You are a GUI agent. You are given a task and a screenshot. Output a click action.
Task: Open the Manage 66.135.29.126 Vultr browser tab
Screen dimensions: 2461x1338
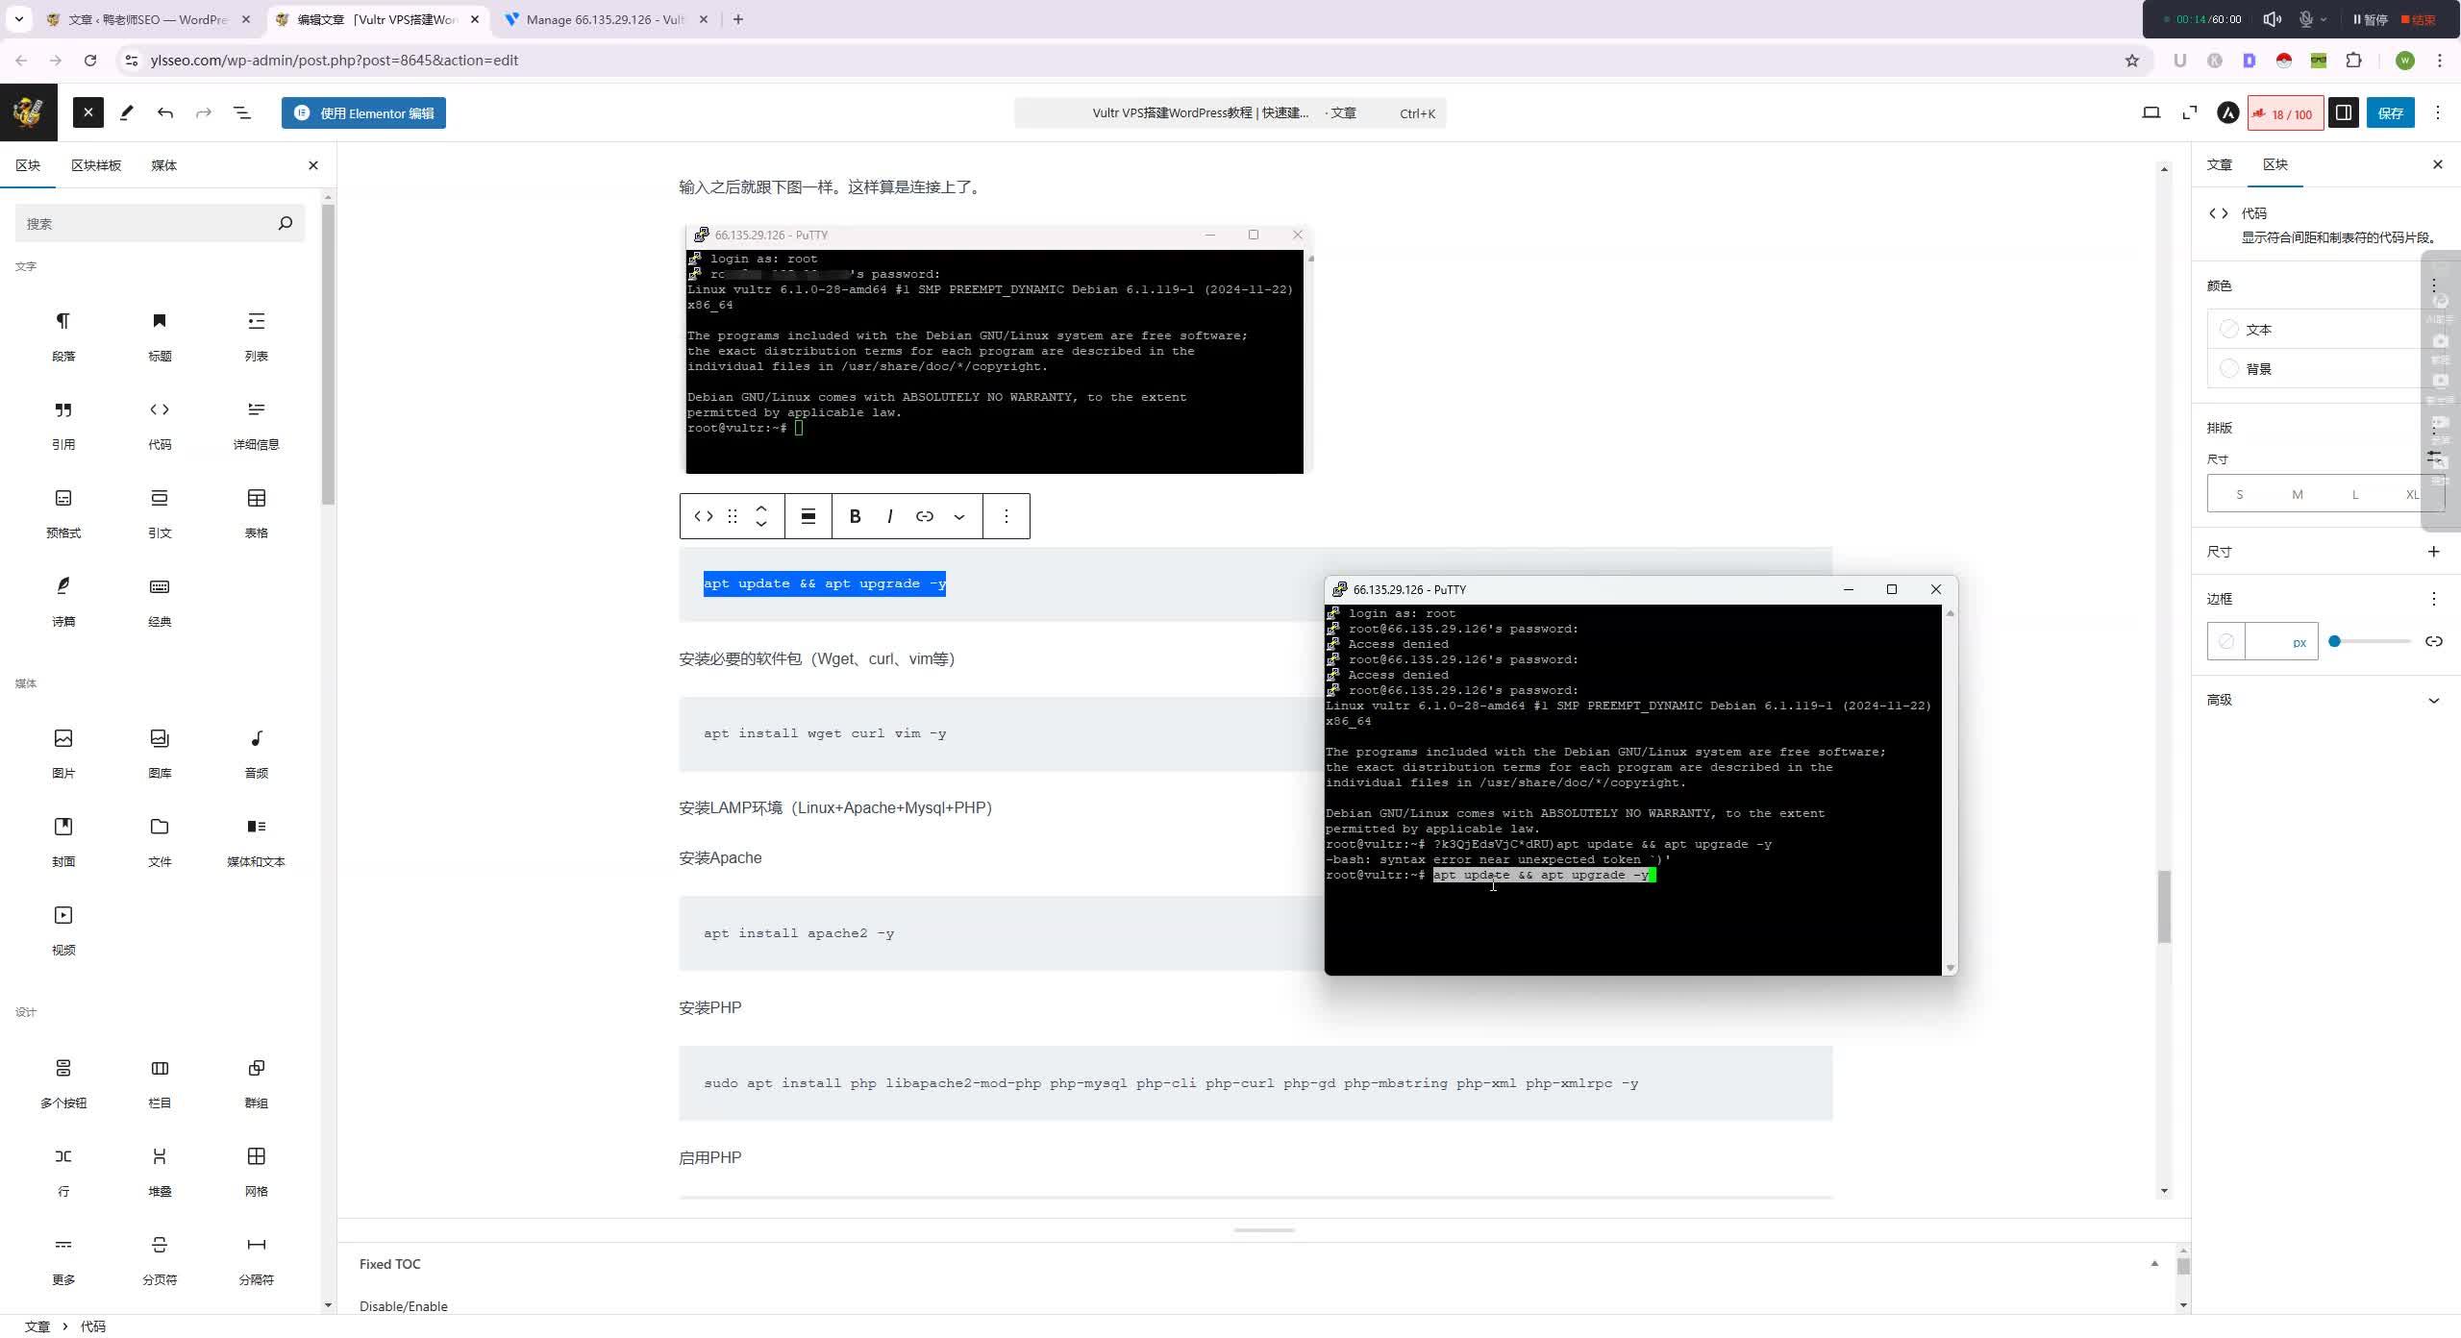(606, 19)
